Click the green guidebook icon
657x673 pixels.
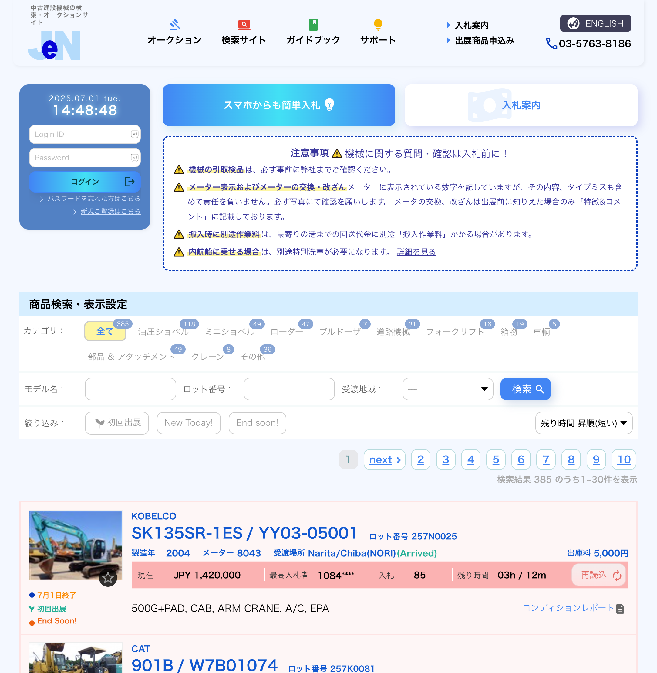coord(313,25)
